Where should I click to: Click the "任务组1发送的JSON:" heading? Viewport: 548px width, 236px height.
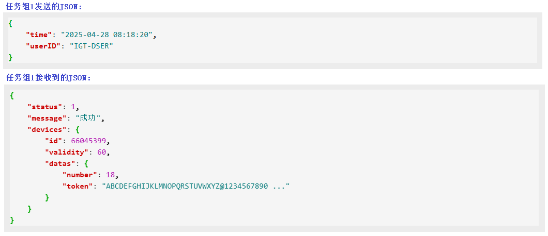(44, 6)
